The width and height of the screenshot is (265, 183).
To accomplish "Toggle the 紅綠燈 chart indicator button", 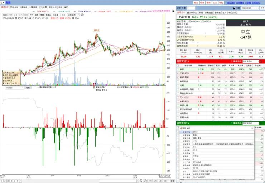I will point(56,15).
